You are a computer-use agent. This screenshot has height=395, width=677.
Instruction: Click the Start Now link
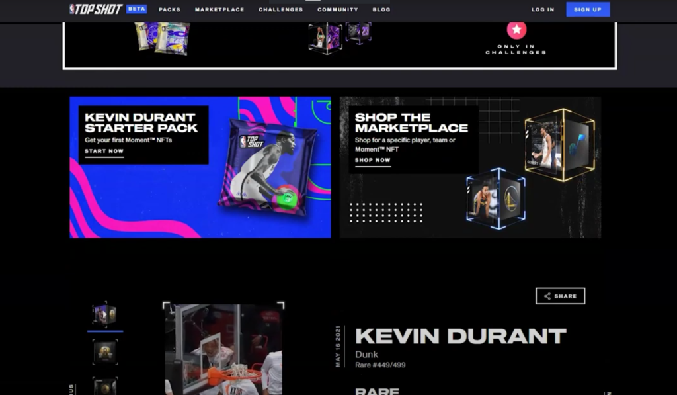pyautogui.click(x=104, y=152)
